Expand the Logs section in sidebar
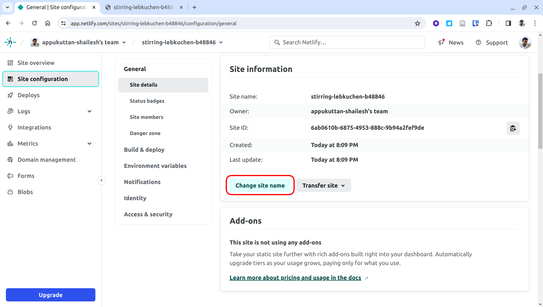The width and height of the screenshot is (543, 307). 90,111
